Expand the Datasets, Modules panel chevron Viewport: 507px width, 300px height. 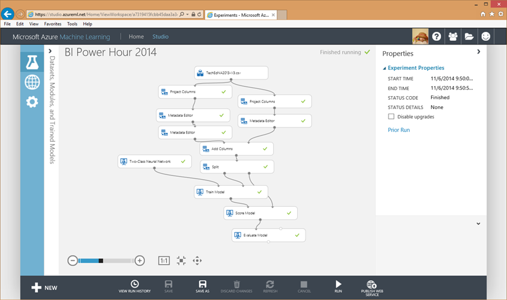coord(50,51)
